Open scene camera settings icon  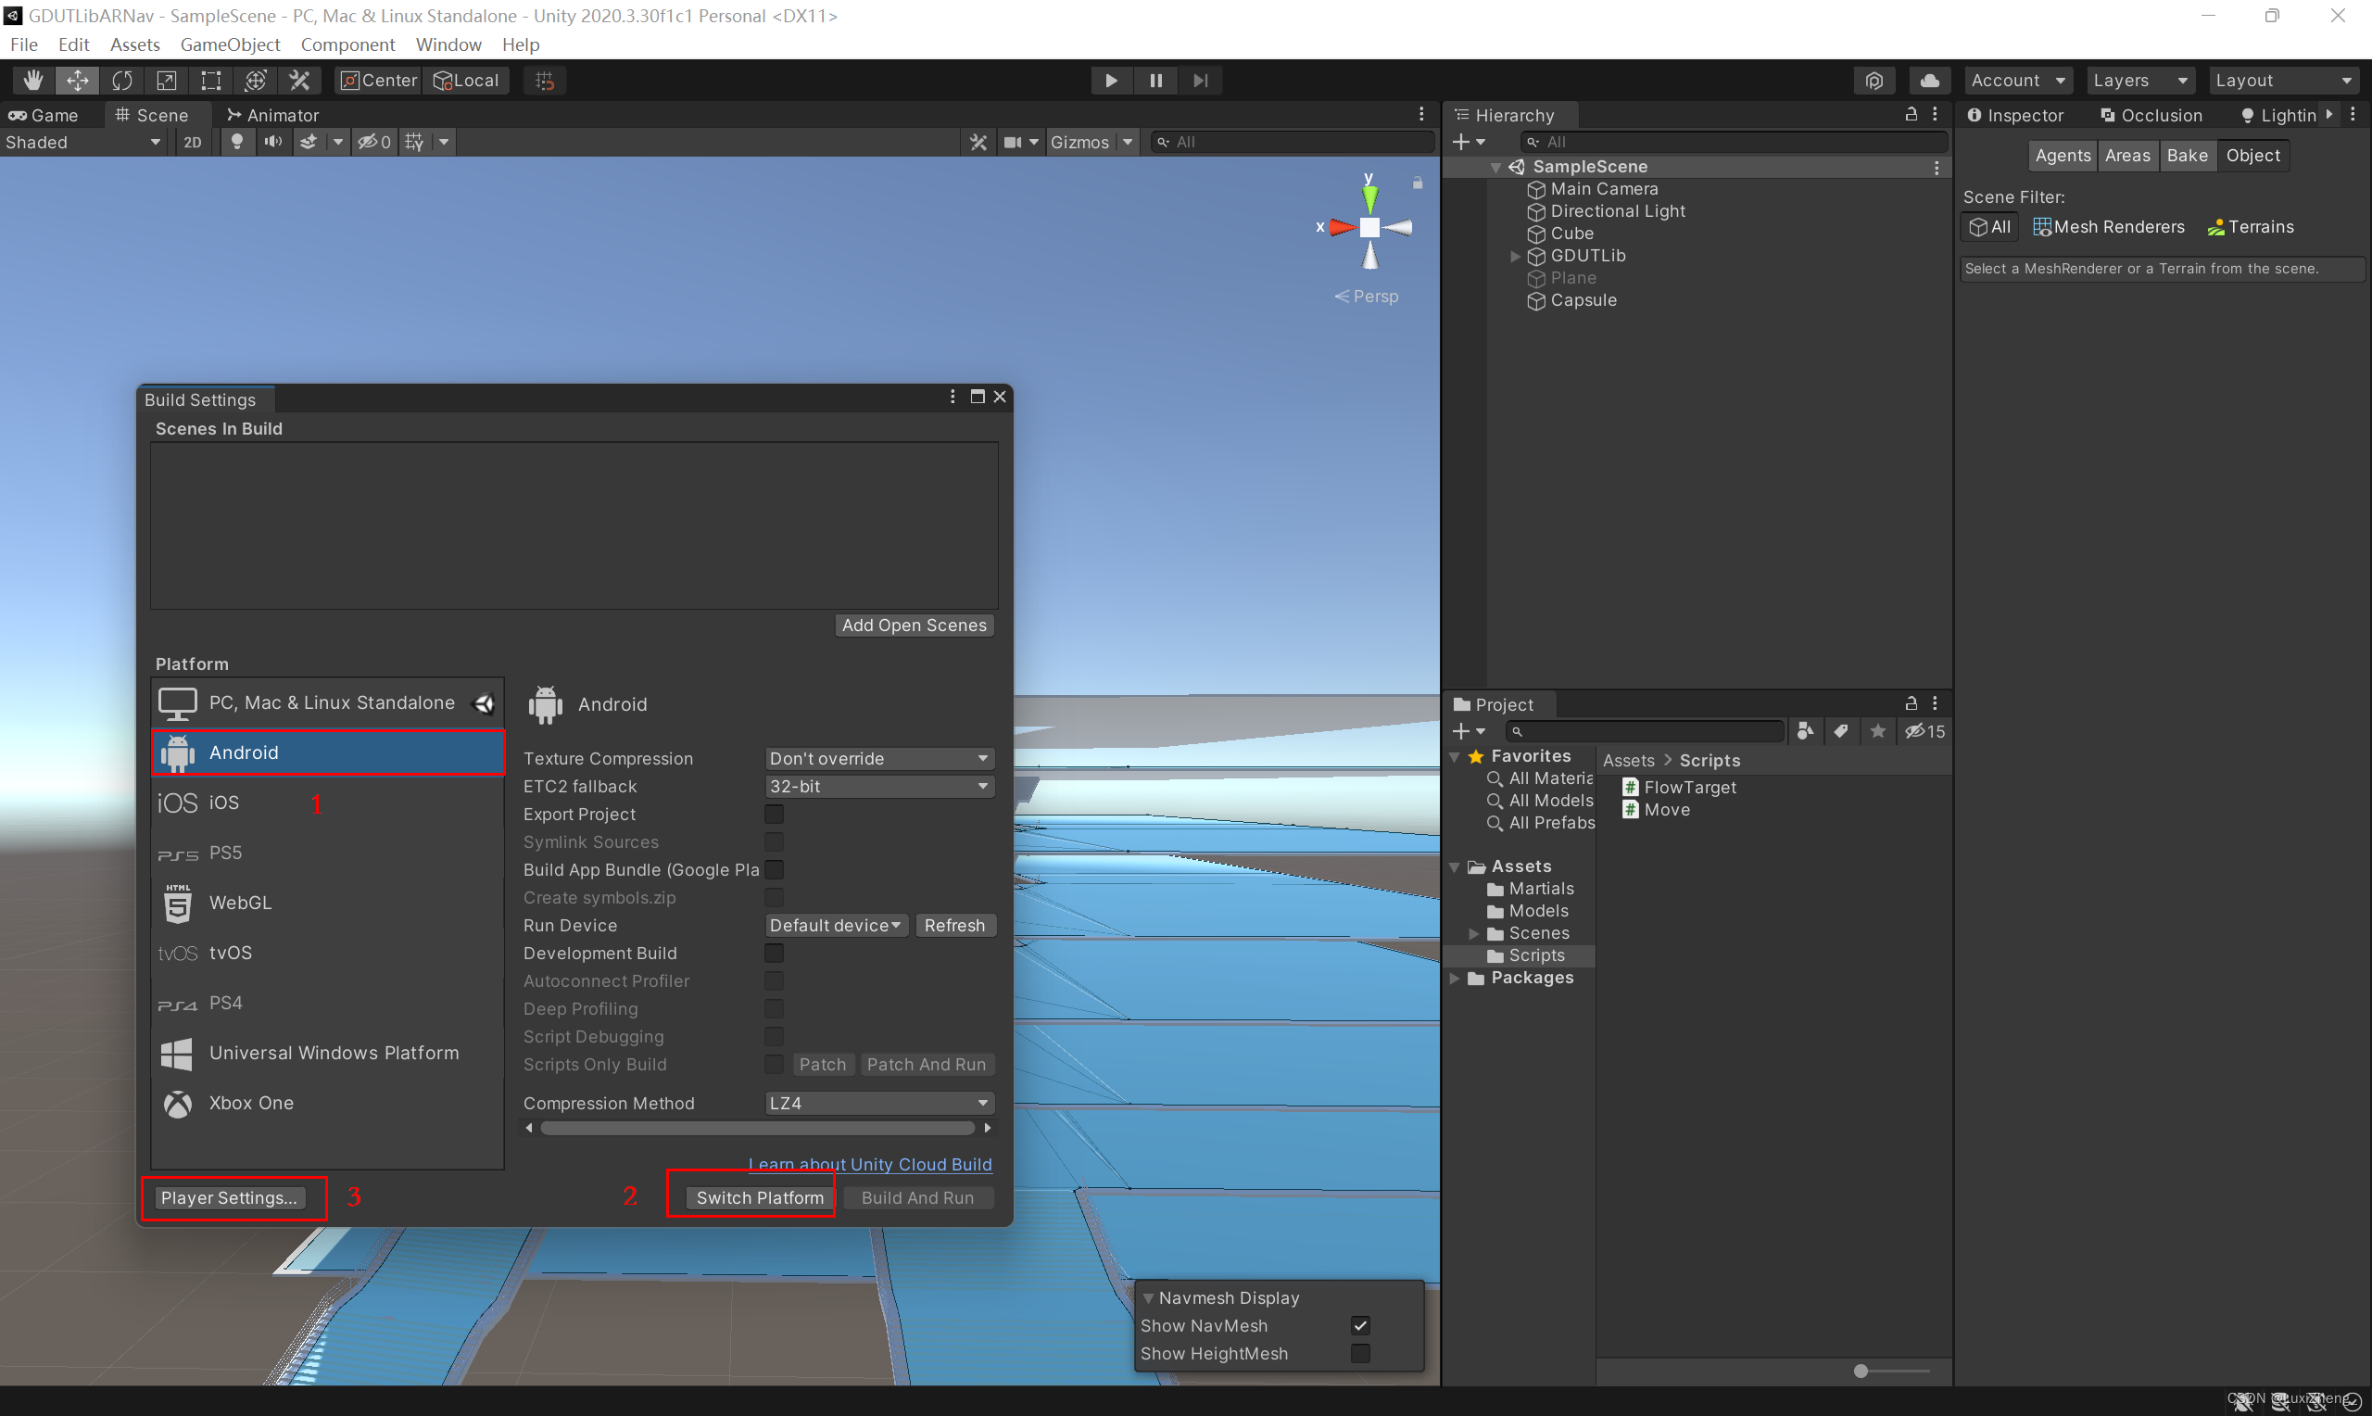[x=1012, y=141]
